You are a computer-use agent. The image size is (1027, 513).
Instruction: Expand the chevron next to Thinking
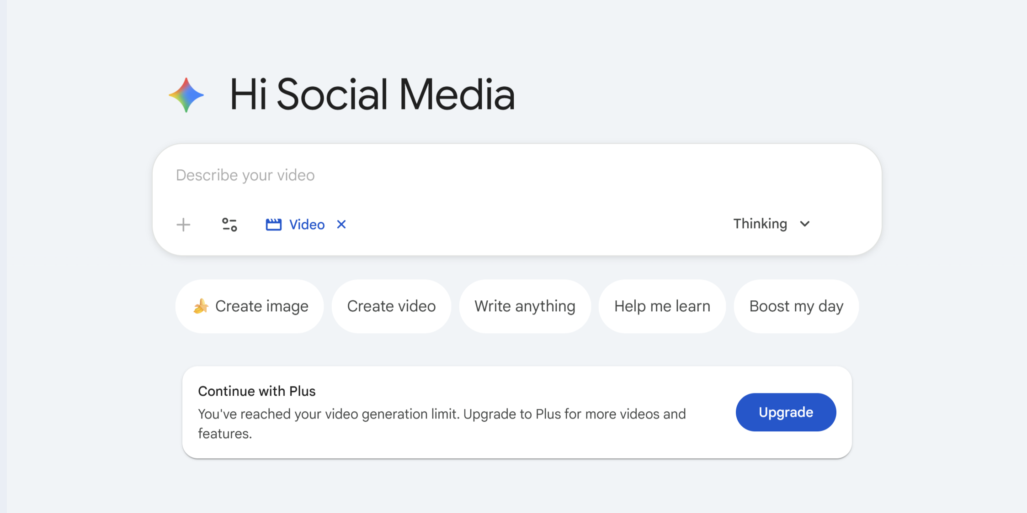[805, 224]
